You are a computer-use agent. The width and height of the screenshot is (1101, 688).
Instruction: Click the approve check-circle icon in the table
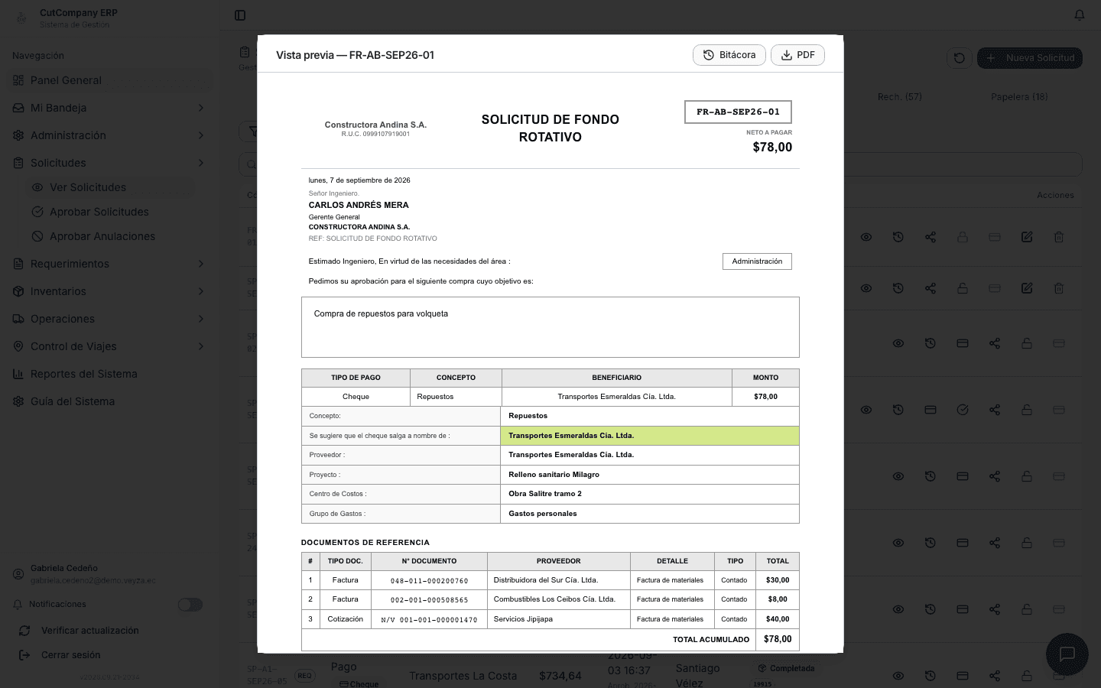tap(963, 410)
